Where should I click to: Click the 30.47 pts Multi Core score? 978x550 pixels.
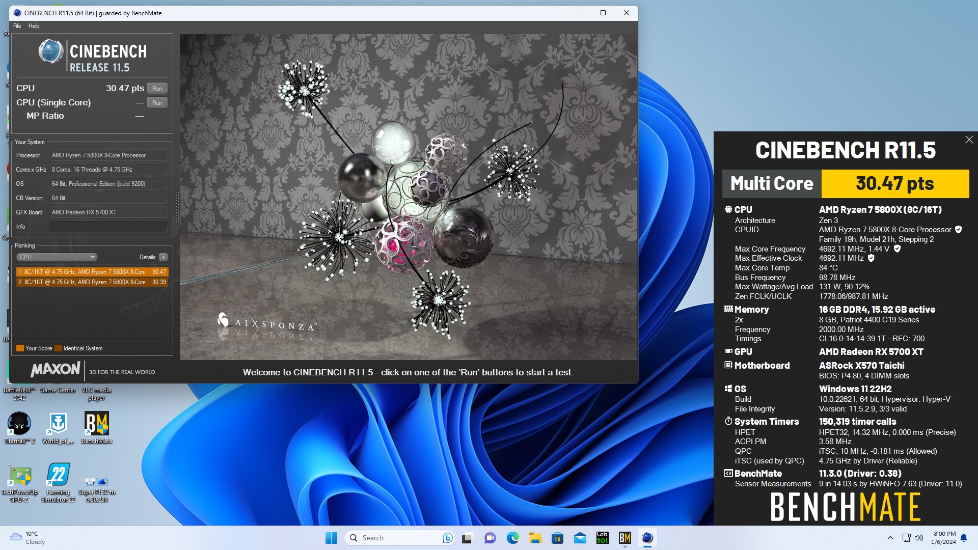(894, 183)
